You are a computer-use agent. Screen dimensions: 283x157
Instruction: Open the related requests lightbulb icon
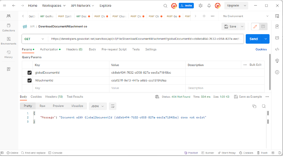(277, 61)
